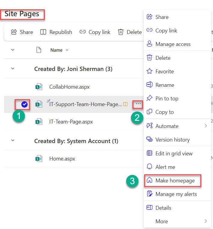Click the IT-Team-Page.aspx SharePoint file icon
This screenshot has width=213, height=229.
pos(39,121)
